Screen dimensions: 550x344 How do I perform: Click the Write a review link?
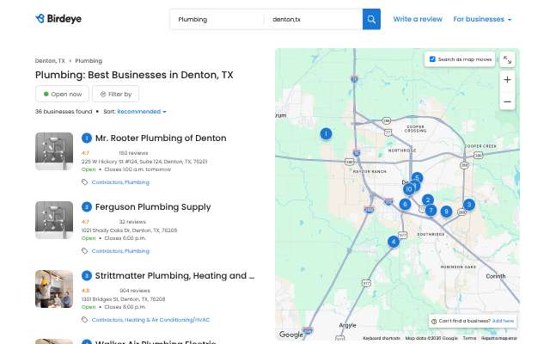(x=418, y=19)
